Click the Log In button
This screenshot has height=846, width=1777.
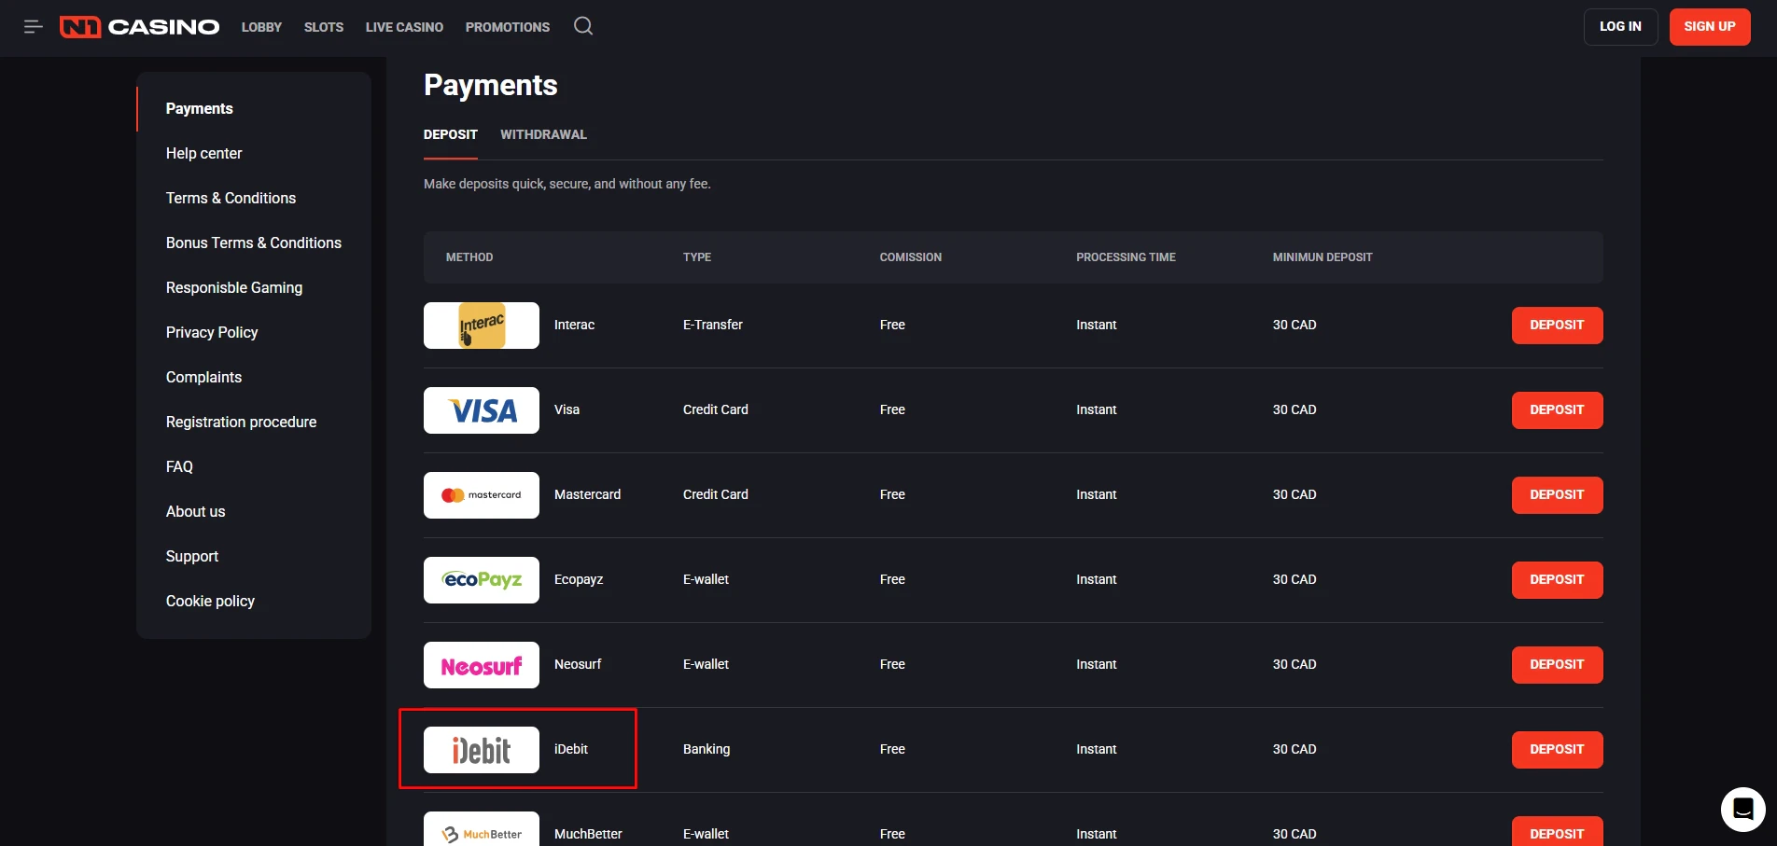tap(1620, 27)
